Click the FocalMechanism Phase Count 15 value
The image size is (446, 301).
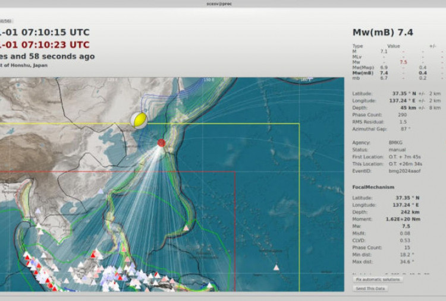pyautogui.click(x=407, y=248)
